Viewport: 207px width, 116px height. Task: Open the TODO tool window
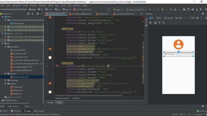pos(4,111)
